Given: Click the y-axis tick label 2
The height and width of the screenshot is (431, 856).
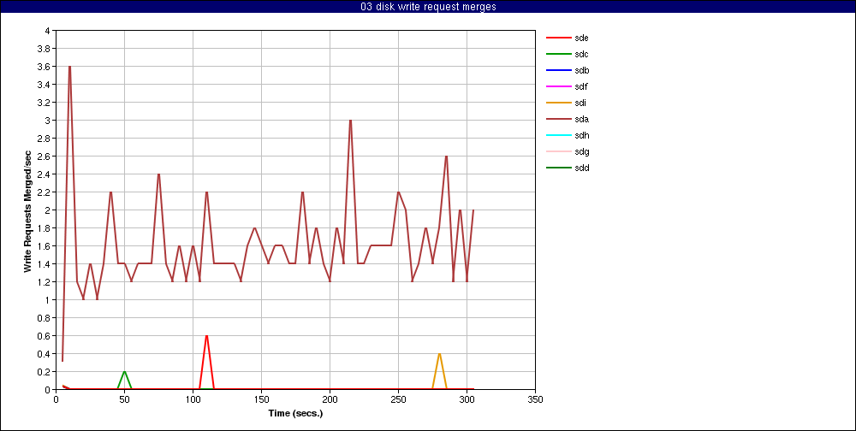Looking at the screenshot, I should 47,210.
